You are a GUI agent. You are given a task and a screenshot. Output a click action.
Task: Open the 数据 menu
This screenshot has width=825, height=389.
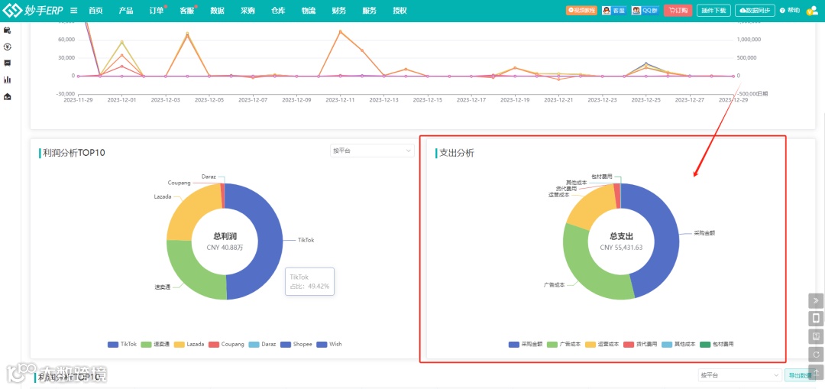(x=217, y=11)
